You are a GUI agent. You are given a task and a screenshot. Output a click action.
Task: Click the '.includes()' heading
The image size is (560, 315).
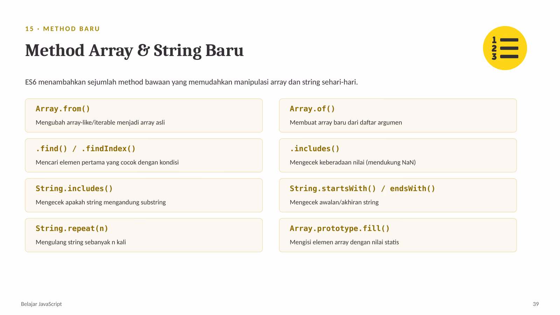tap(315, 149)
